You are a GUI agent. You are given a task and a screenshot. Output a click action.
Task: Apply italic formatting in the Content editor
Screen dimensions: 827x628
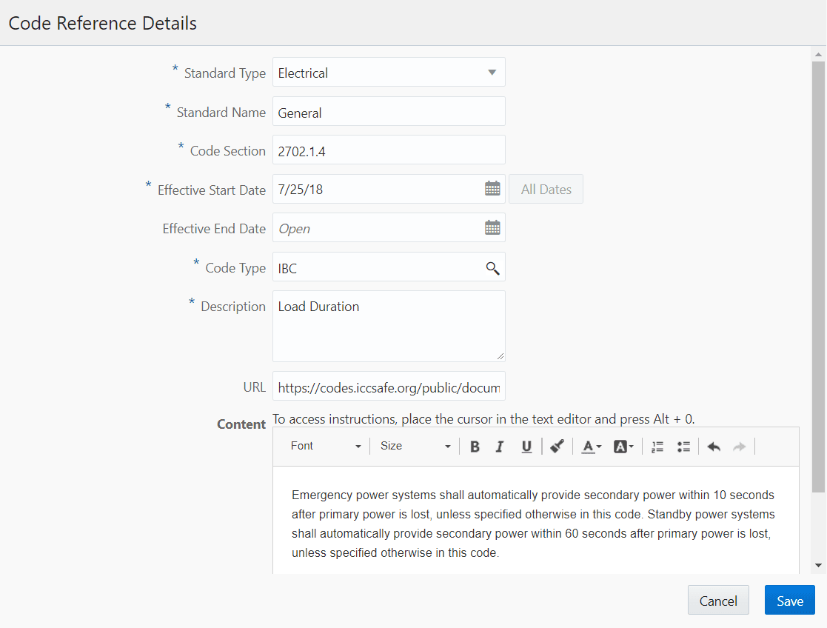pos(500,446)
